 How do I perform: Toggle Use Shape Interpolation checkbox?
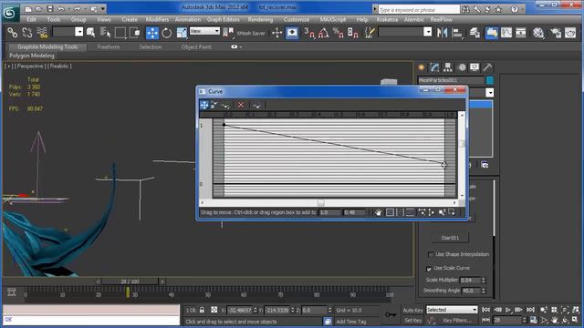431,255
